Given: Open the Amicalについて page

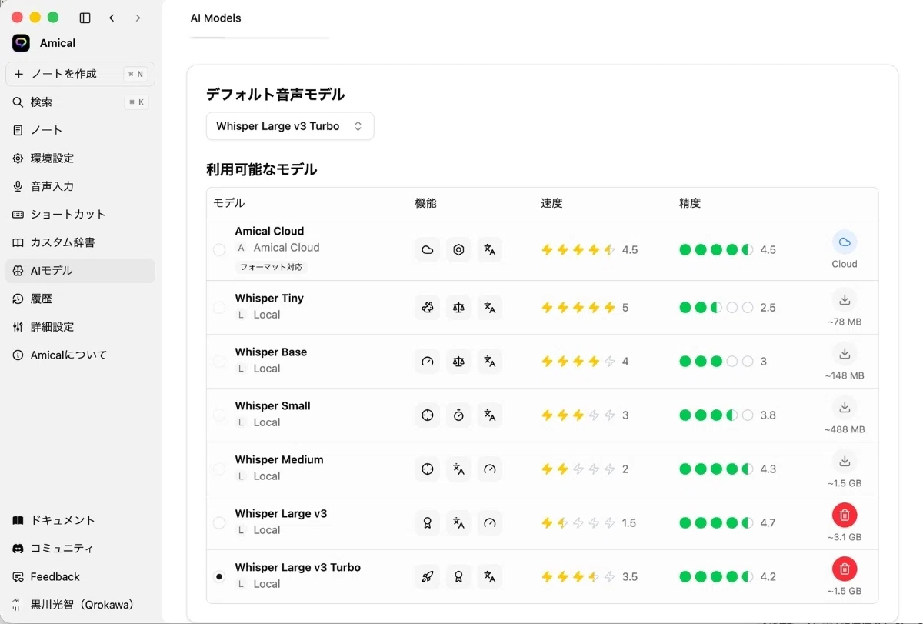Looking at the screenshot, I should click(x=80, y=355).
